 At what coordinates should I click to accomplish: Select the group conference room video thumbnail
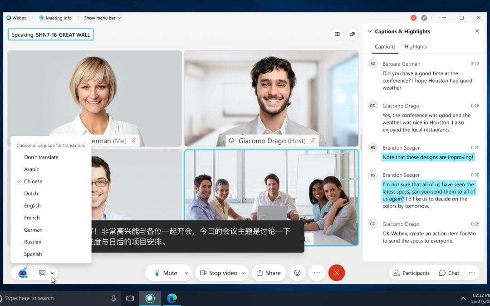coord(271,198)
